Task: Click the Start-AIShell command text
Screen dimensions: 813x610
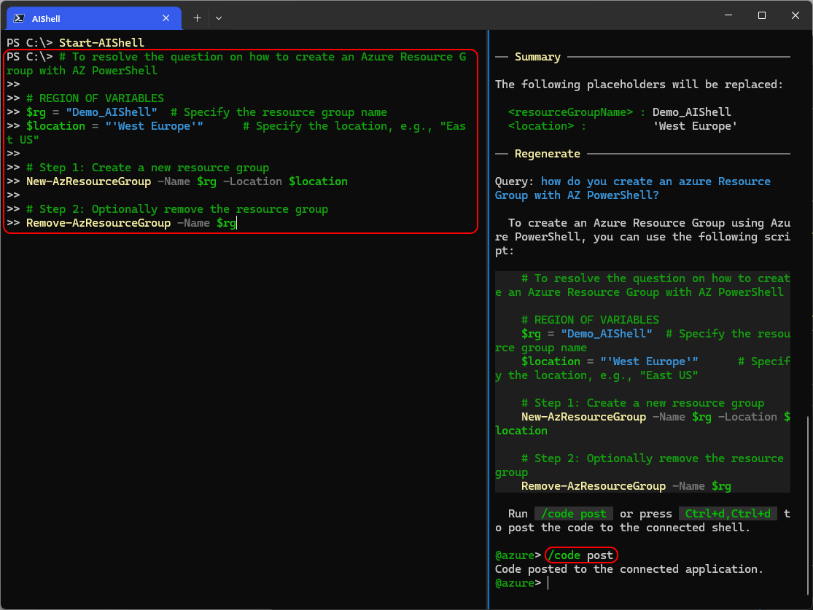Action: tap(101, 42)
